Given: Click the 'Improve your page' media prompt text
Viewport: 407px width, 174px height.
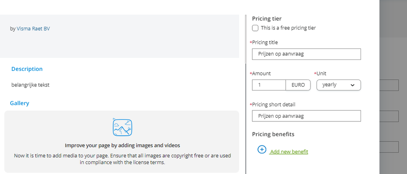Looking at the screenshot, I should click(122, 145).
